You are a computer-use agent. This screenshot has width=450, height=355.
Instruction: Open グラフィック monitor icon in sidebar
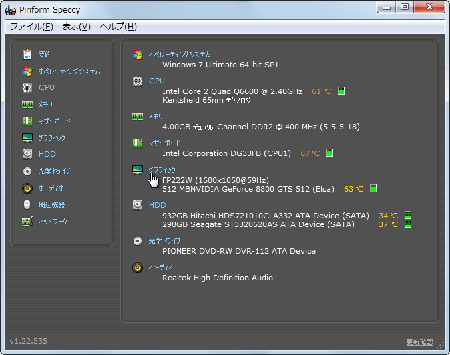tap(27, 138)
